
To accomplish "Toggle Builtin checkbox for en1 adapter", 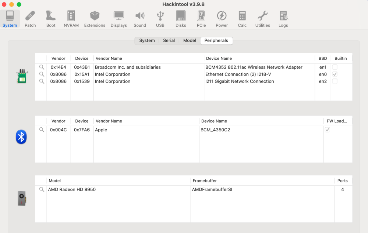I will 335,67.
